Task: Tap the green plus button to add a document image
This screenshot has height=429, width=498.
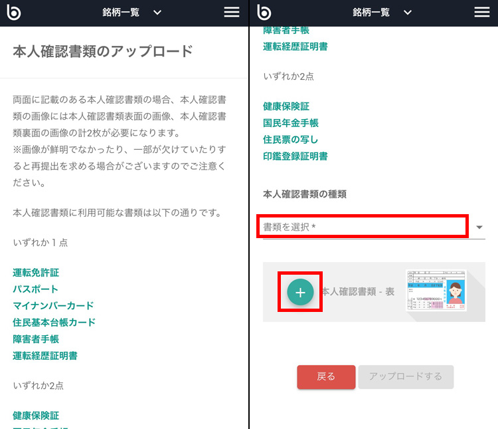Action: 300,293
